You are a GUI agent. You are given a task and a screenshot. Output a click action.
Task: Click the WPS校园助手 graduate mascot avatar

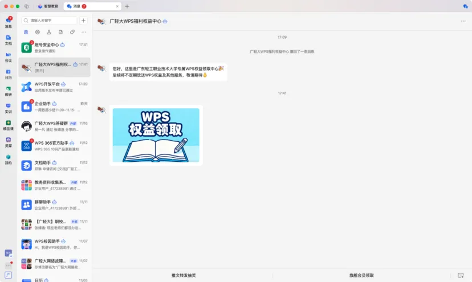pyautogui.click(x=26, y=244)
